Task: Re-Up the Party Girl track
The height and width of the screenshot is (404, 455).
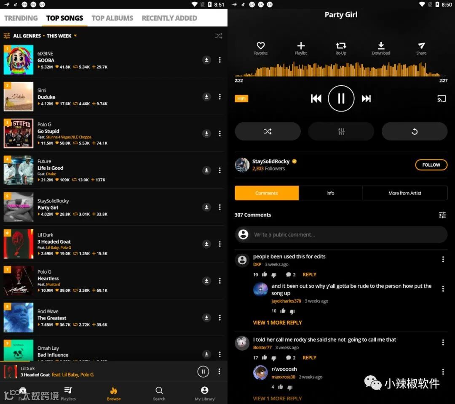Action: 341,48
